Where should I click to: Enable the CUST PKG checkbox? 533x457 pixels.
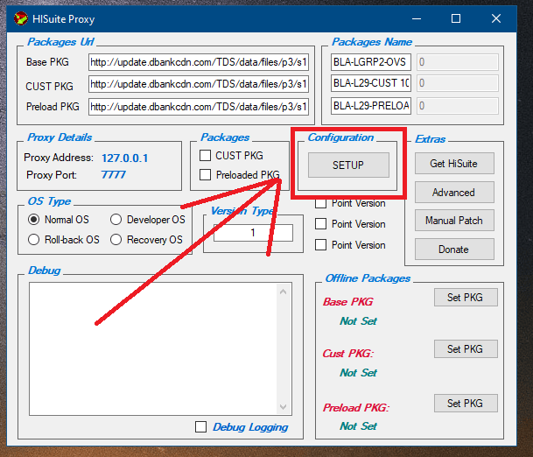205,155
